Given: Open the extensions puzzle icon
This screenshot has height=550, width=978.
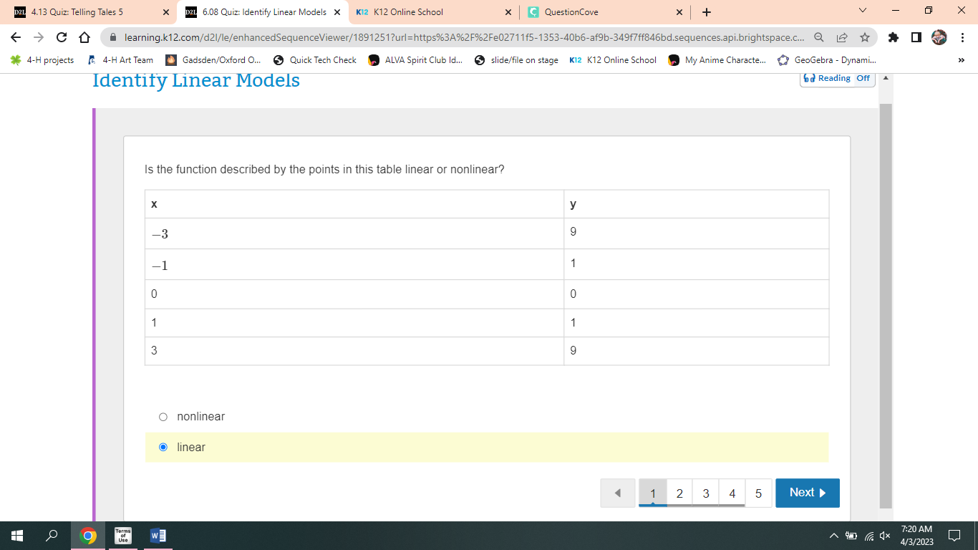Looking at the screenshot, I should [x=893, y=37].
